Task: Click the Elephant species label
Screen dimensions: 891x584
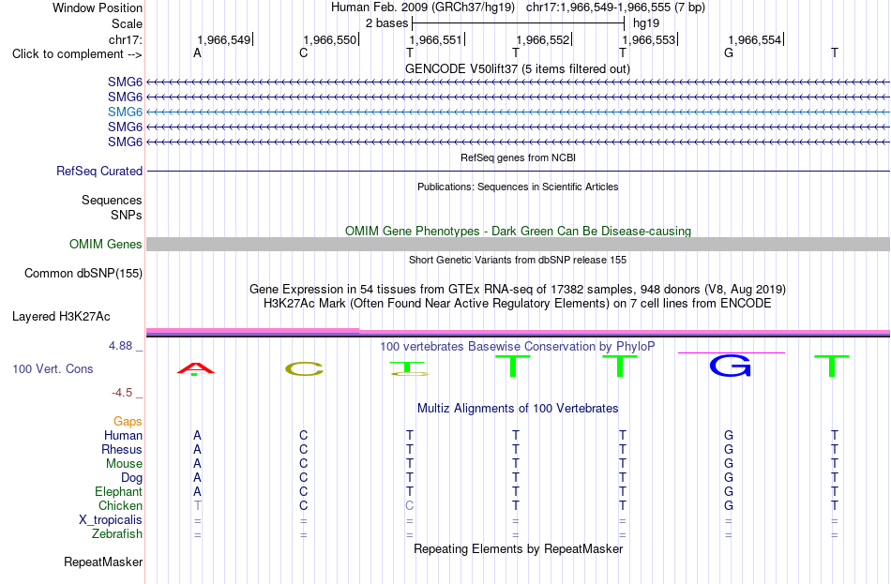Action: tap(119, 492)
